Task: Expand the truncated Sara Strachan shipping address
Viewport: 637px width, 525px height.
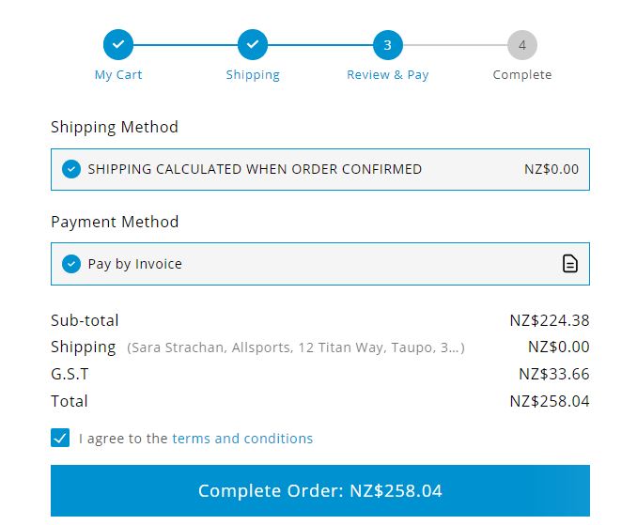Action: tap(296, 347)
